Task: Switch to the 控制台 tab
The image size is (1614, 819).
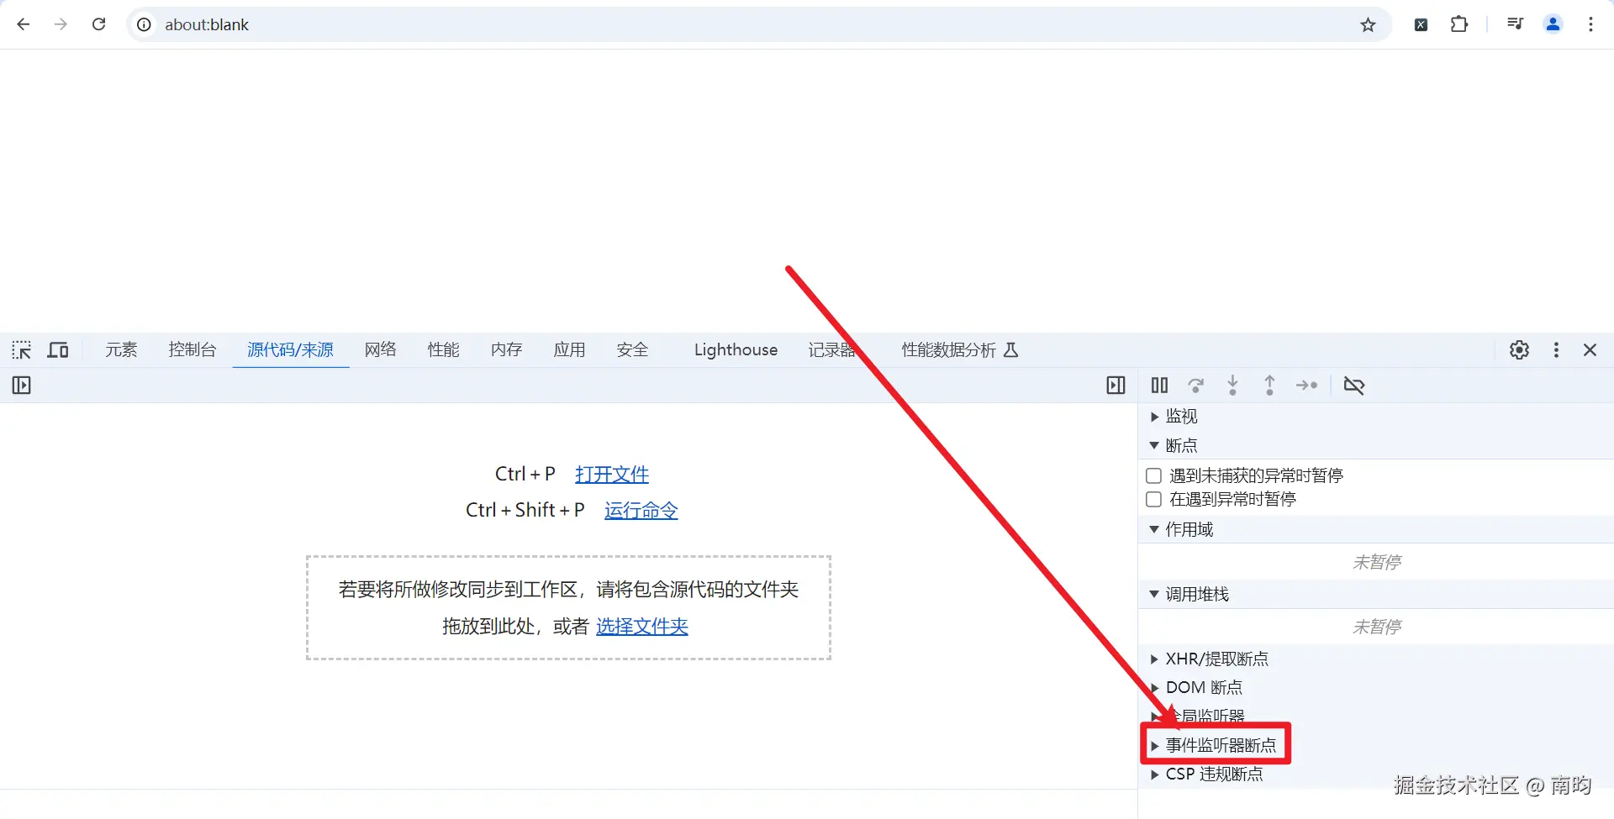Action: [x=192, y=349]
